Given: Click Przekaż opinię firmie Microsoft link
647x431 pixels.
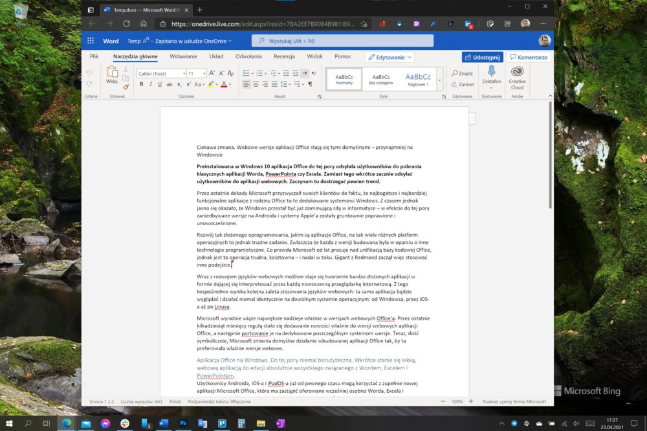Looking at the screenshot, I should (514, 401).
